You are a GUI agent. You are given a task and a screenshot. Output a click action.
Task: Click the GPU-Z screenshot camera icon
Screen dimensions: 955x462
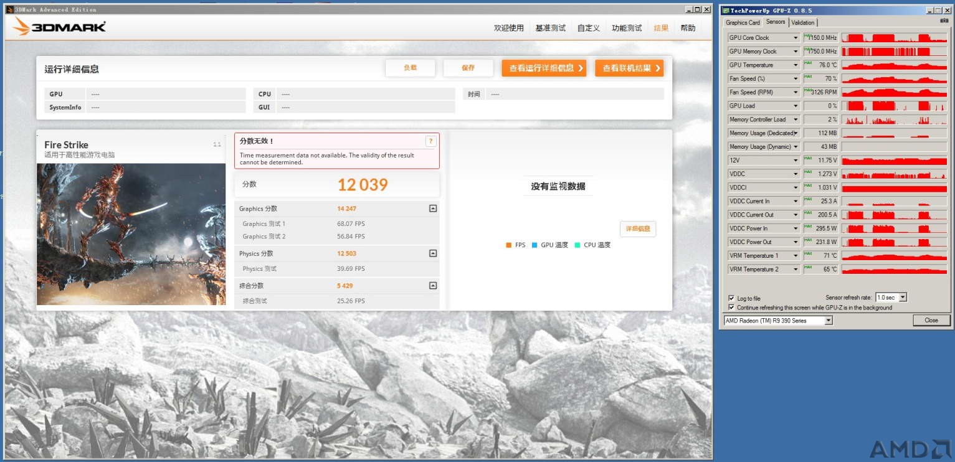pos(944,21)
